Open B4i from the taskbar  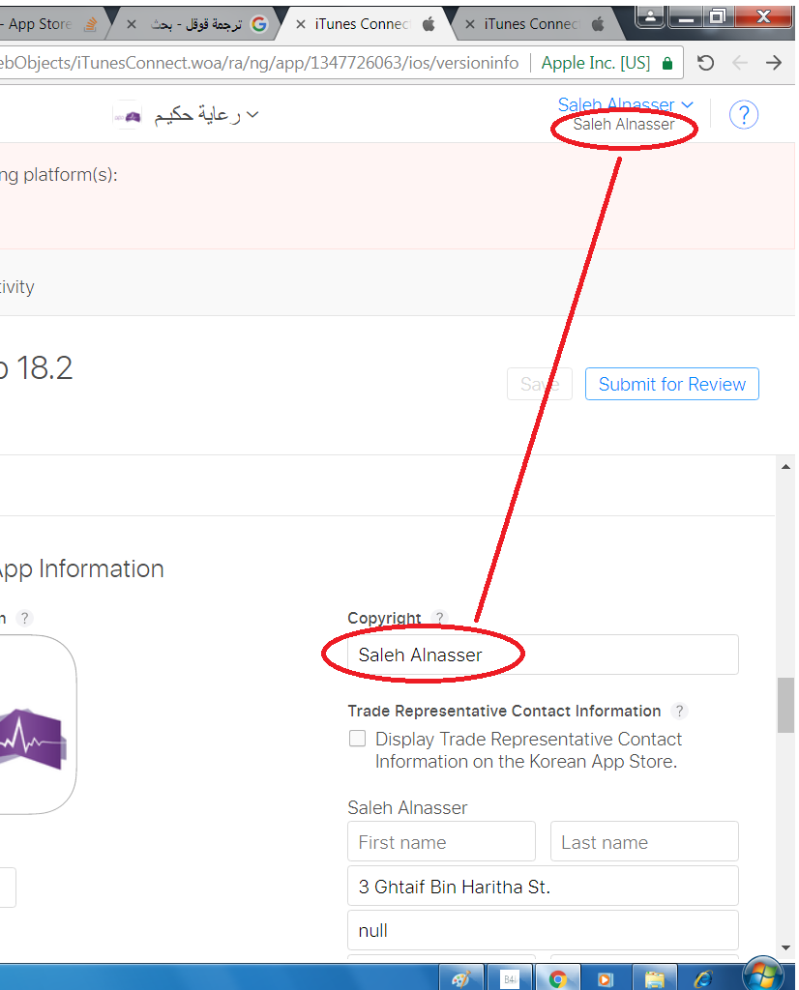pyautogui.click(x=509, y=978)
